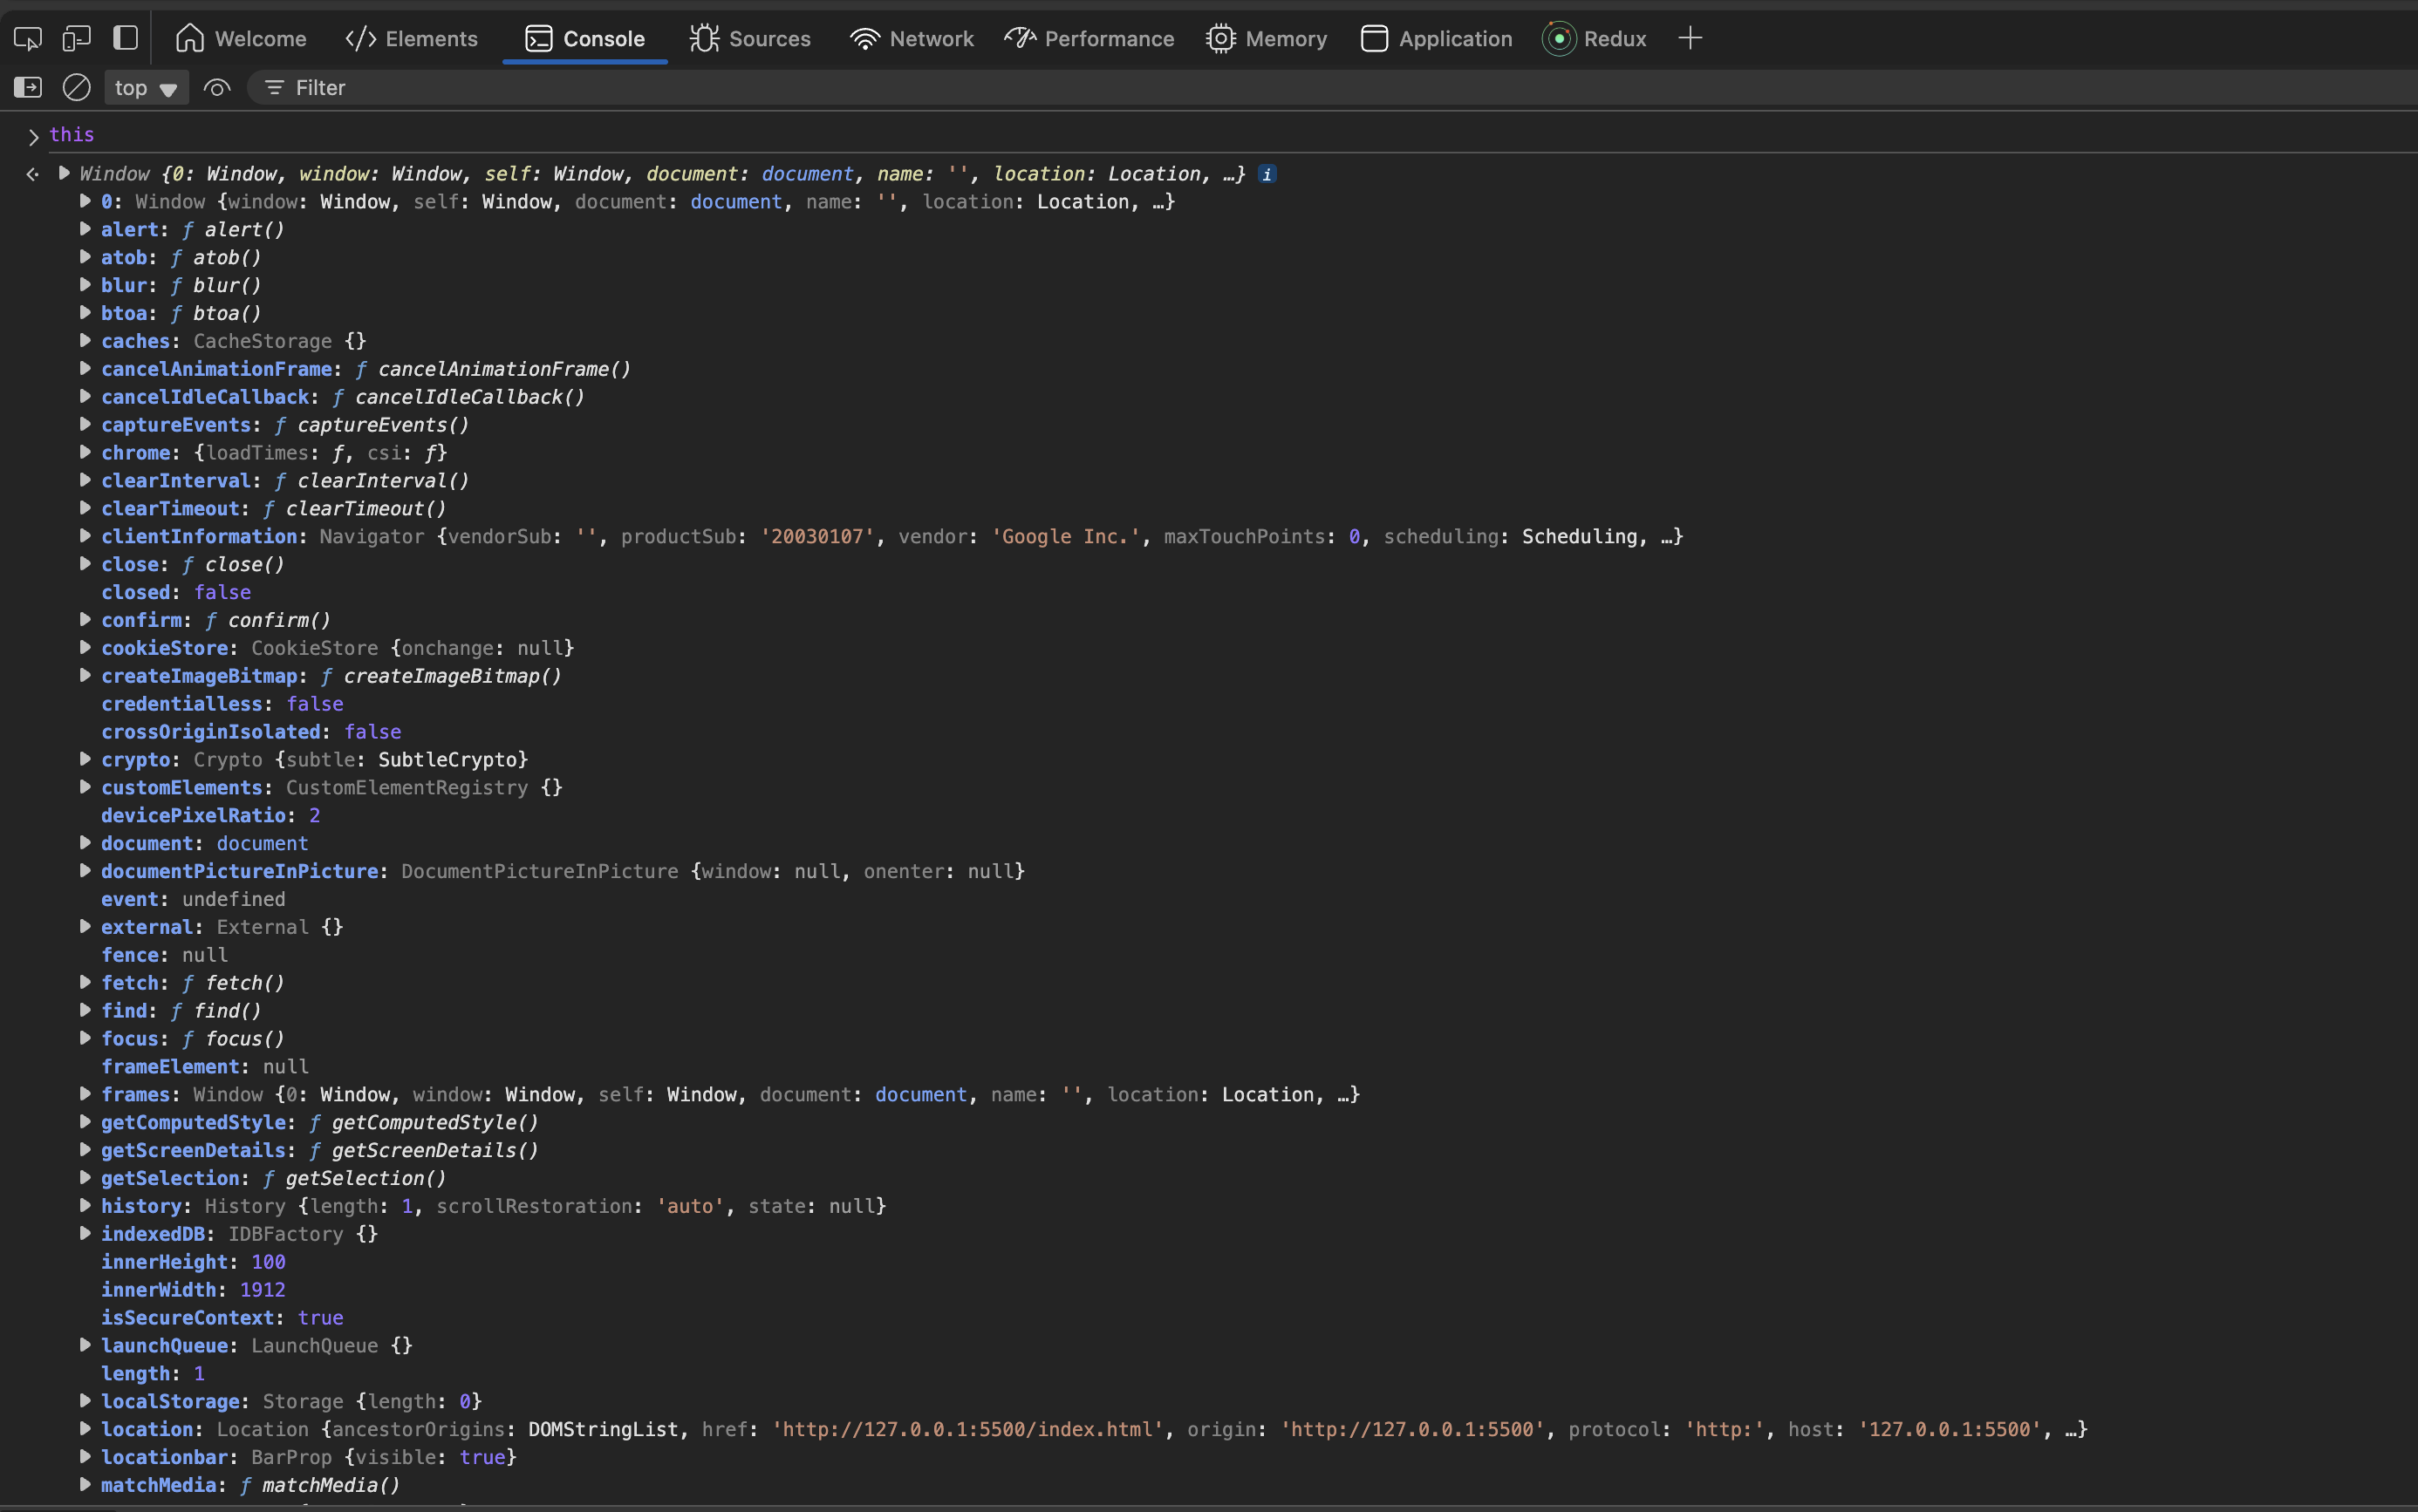Open the Performance tab
The image size is (2418, 1512).
(x=1089, y=39)
